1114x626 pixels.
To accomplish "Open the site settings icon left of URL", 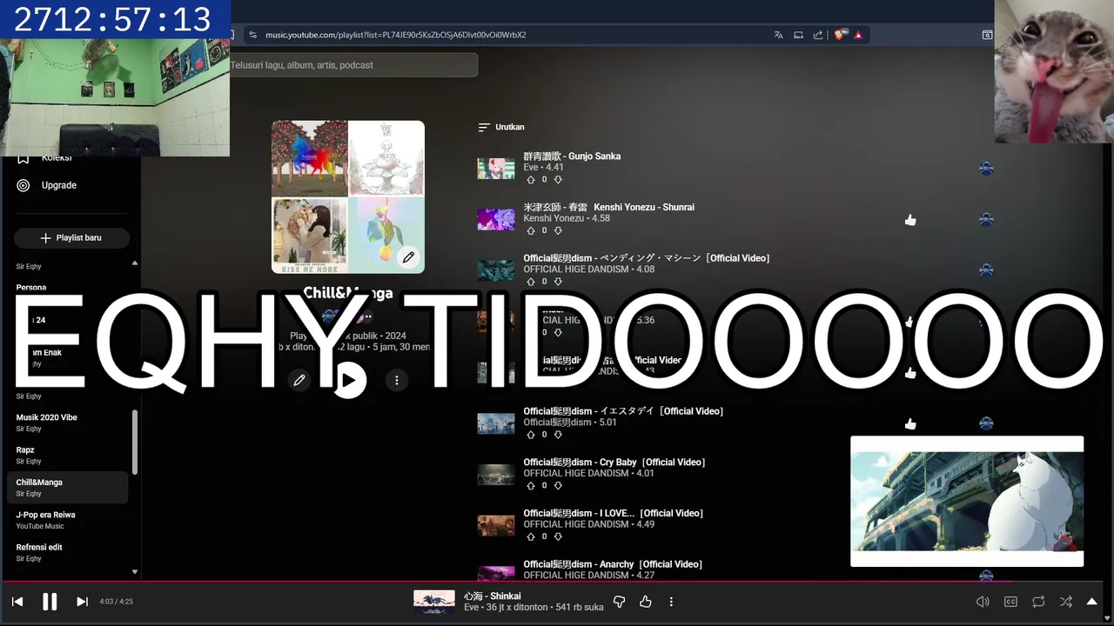I will (252, 35).
